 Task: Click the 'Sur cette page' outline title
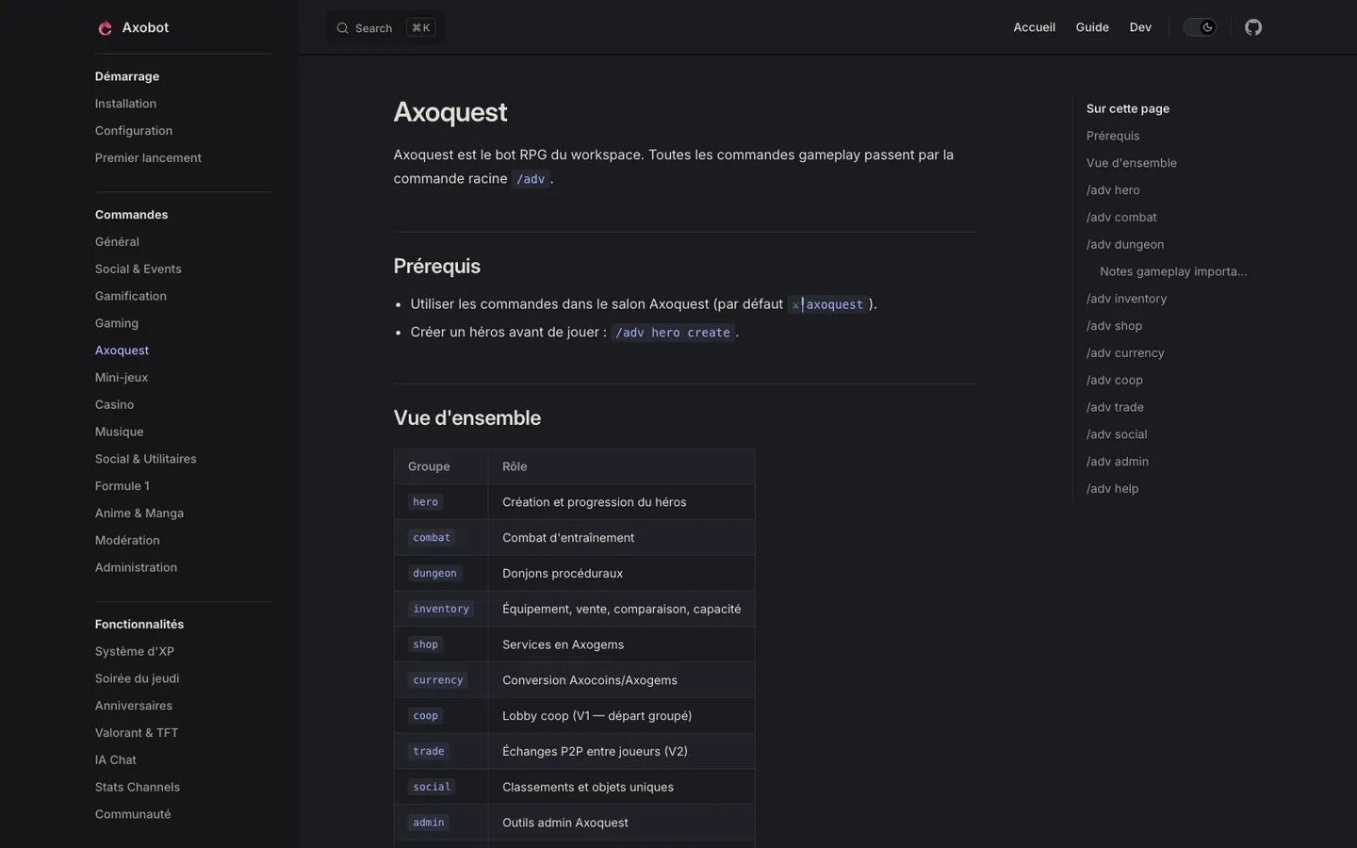point(1128,108)
